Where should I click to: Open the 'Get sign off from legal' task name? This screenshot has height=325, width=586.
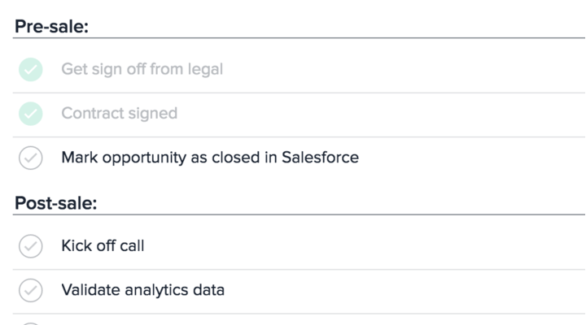tap(142, 69)
